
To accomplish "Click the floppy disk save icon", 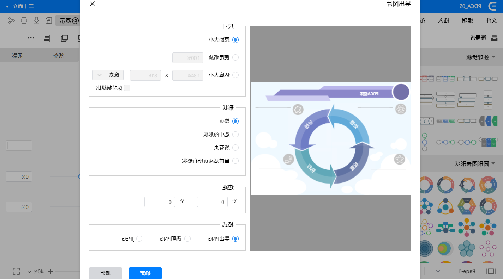I will click(49, 20).
